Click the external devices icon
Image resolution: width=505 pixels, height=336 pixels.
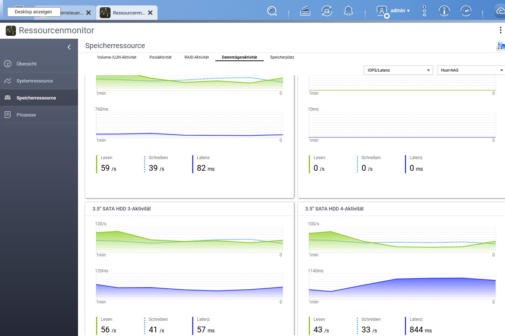pyautogui.click(x=327, y=11)
